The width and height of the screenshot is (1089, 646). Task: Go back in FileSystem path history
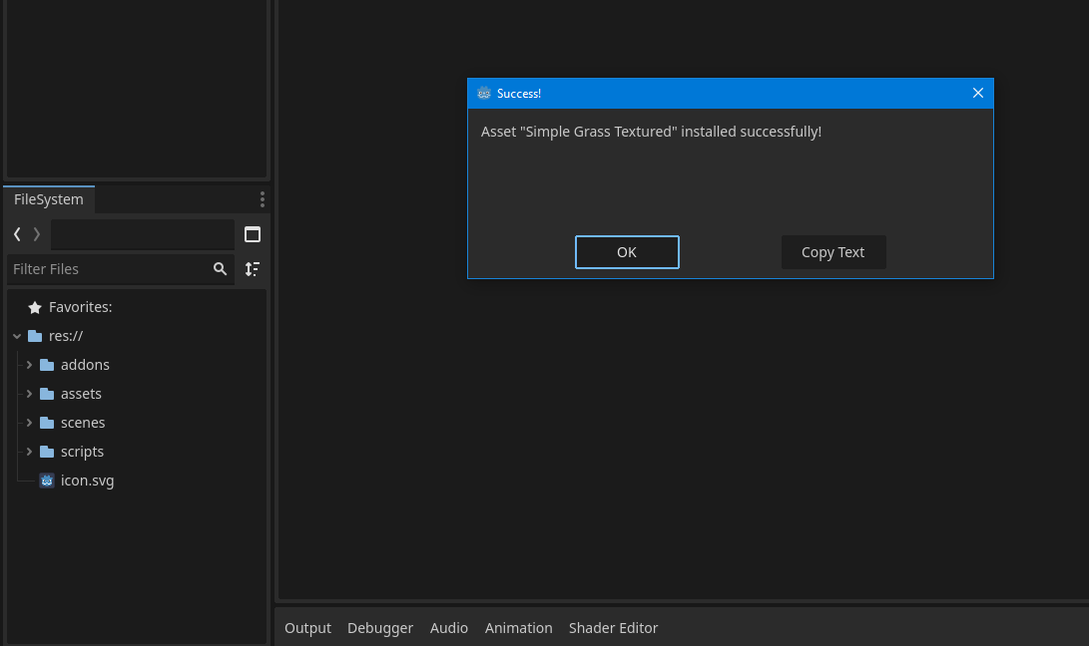[x=17, y=234]
